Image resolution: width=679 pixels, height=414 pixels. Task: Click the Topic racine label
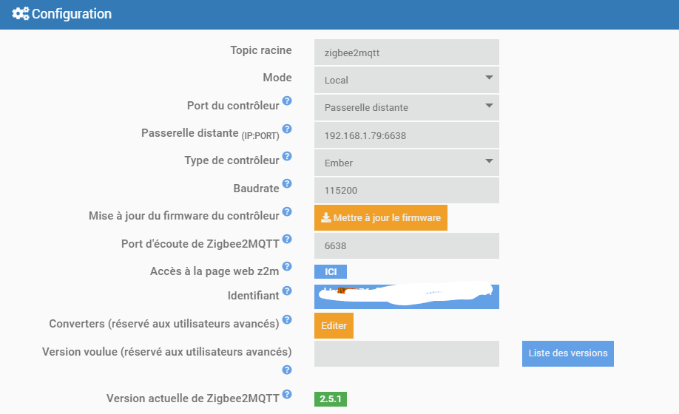260,50
